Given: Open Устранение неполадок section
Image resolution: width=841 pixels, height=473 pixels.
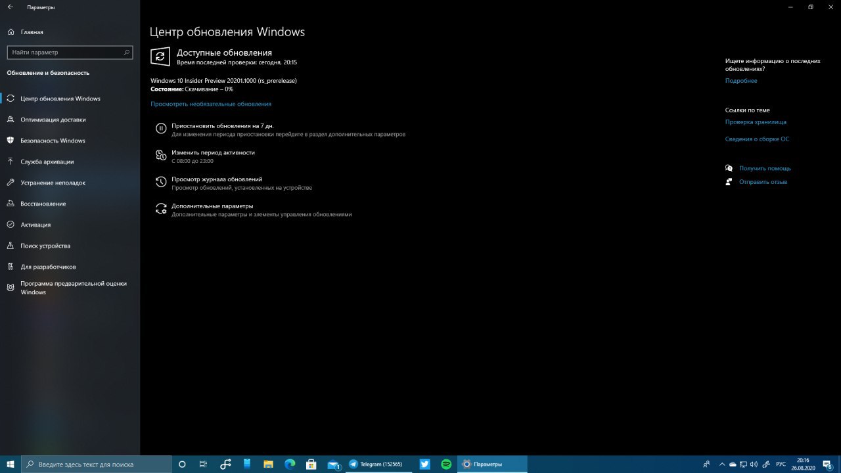Looking at the screenshot, I should coord(53,183).
